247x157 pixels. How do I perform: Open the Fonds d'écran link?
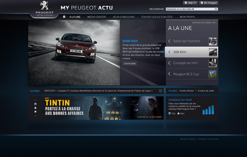point(186,91)
